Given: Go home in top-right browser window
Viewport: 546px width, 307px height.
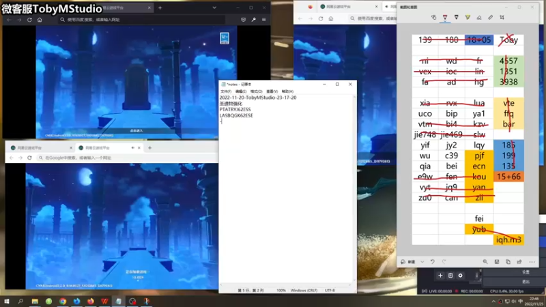Looking at the screenshot, I should (x=331, y=18).
